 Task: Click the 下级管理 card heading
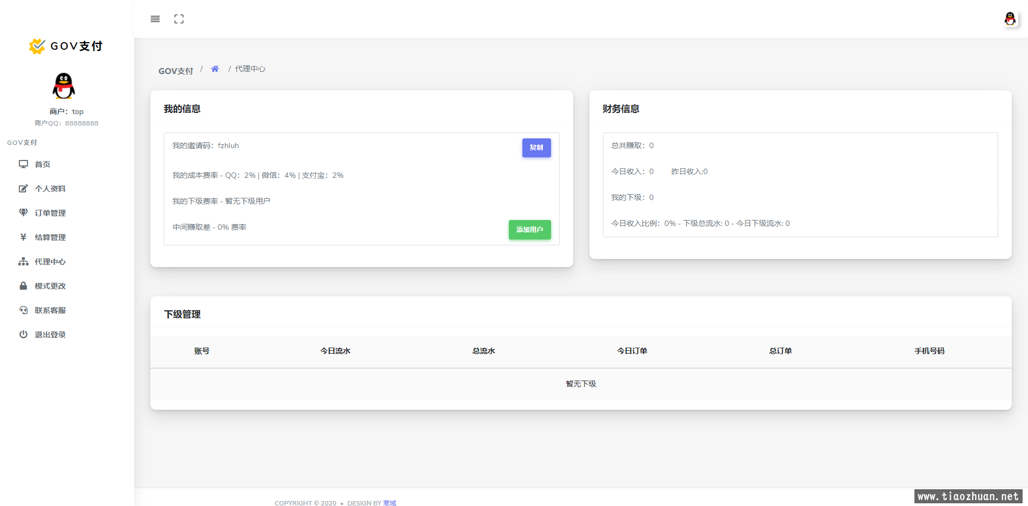tap(182, 314)
